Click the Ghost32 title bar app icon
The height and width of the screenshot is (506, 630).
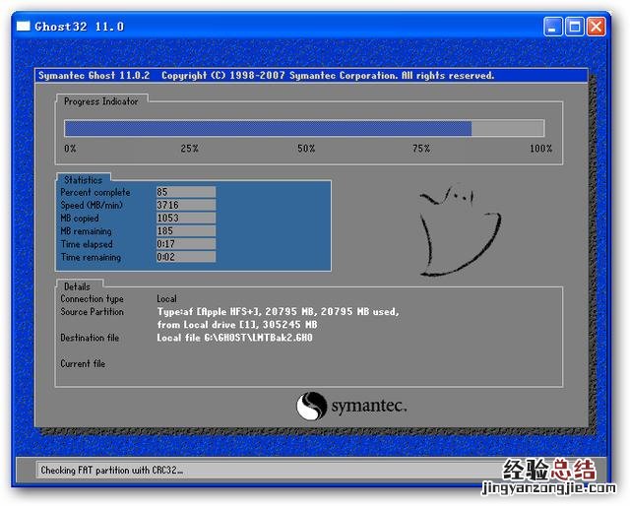tap(22, 27)
